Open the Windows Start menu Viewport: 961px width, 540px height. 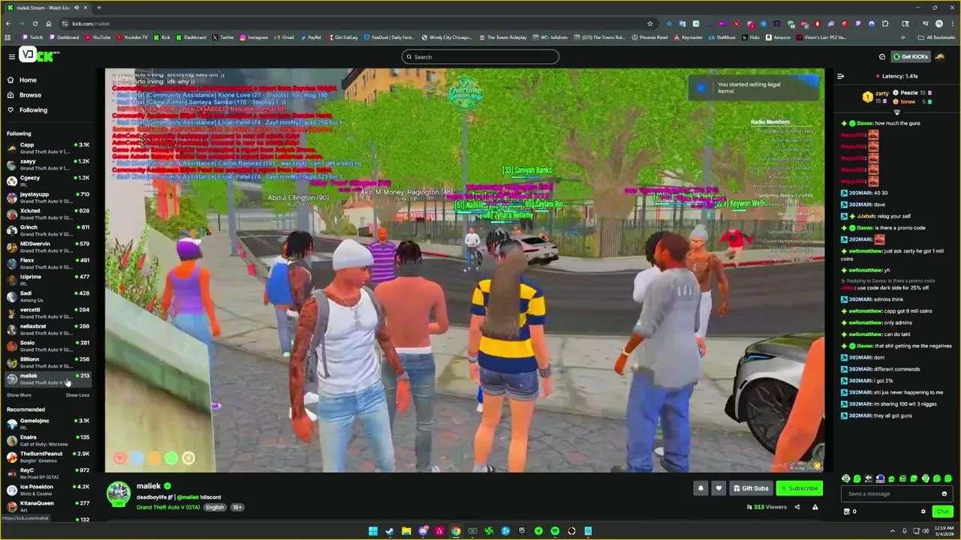pos(373,531)
